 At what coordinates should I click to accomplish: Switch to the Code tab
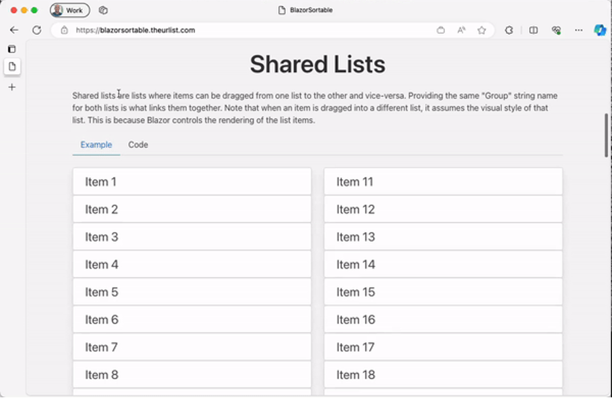138,145
